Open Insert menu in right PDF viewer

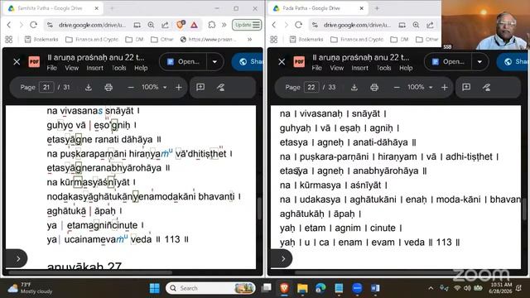359,68
